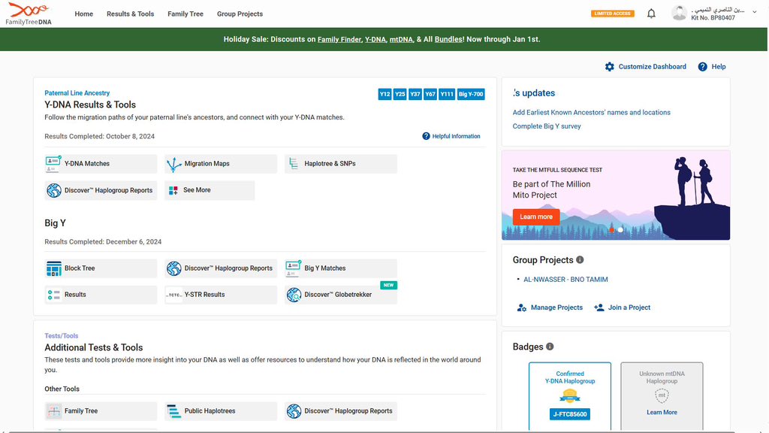This screenshot has height=433, width=769.
Task: Open the Y-STR Results icon
Action: coord(173,295)
